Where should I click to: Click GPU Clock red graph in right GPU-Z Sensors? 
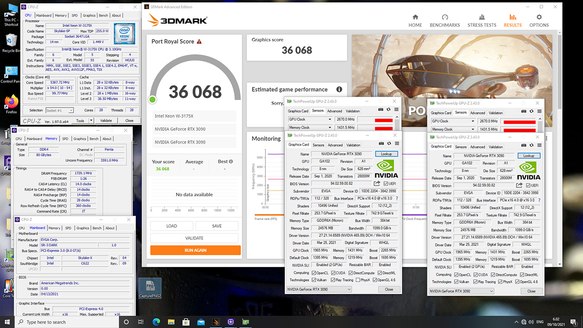click(x=519, y=122)
